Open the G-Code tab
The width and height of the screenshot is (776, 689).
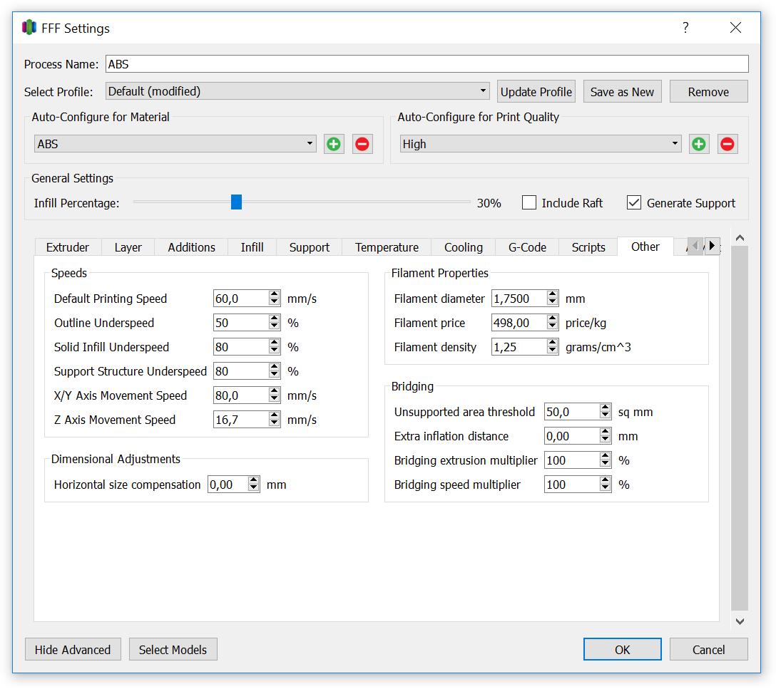(527, 247)
